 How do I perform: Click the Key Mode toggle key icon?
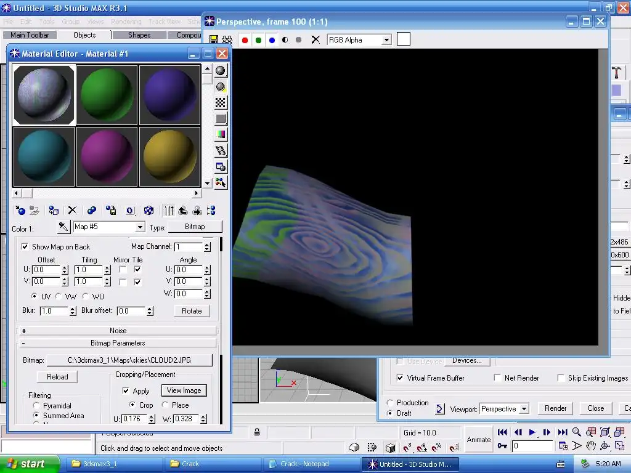tap(502, 446)
